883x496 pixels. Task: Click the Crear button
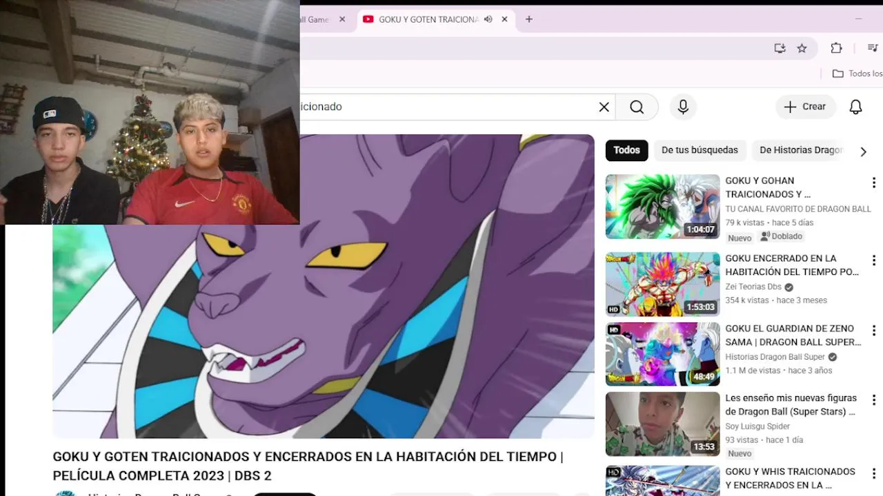click(x=805, y=107)
